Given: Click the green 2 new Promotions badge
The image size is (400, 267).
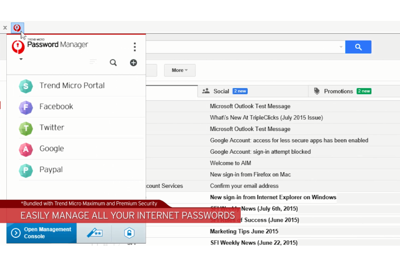Looking at the screenshot, I should point(364,91).
